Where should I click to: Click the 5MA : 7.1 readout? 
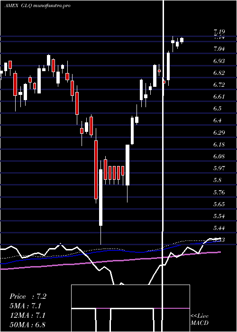click(x=26, y=306)
